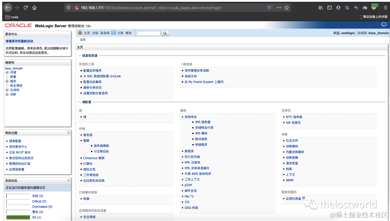Image resolution: width=390 pixels, height=221 pixels.
Task: Open 首选项 in the toolbar
Action: pyautogui.click(x=105, y=33)
